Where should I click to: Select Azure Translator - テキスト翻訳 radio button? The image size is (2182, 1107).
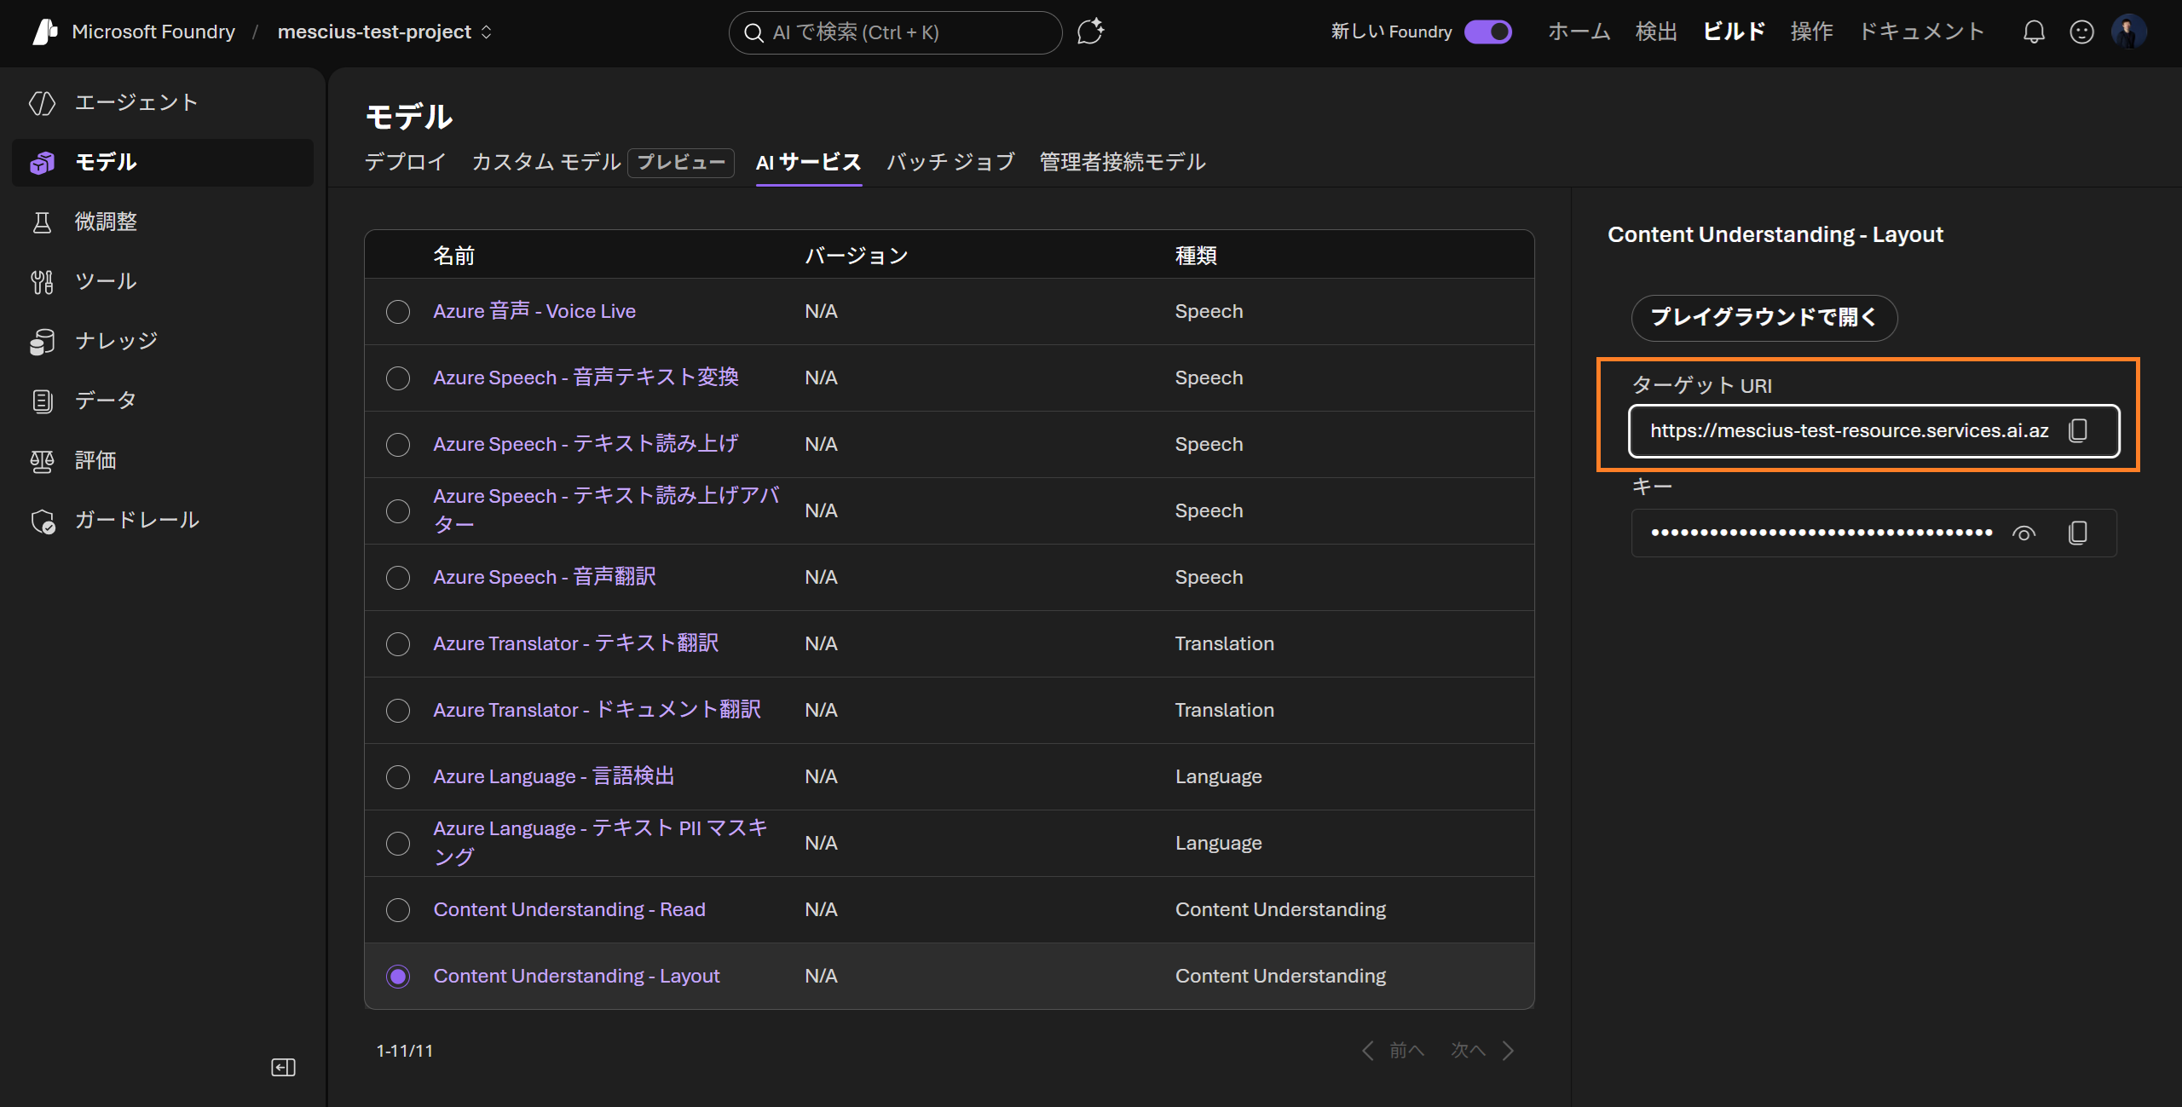398,644
